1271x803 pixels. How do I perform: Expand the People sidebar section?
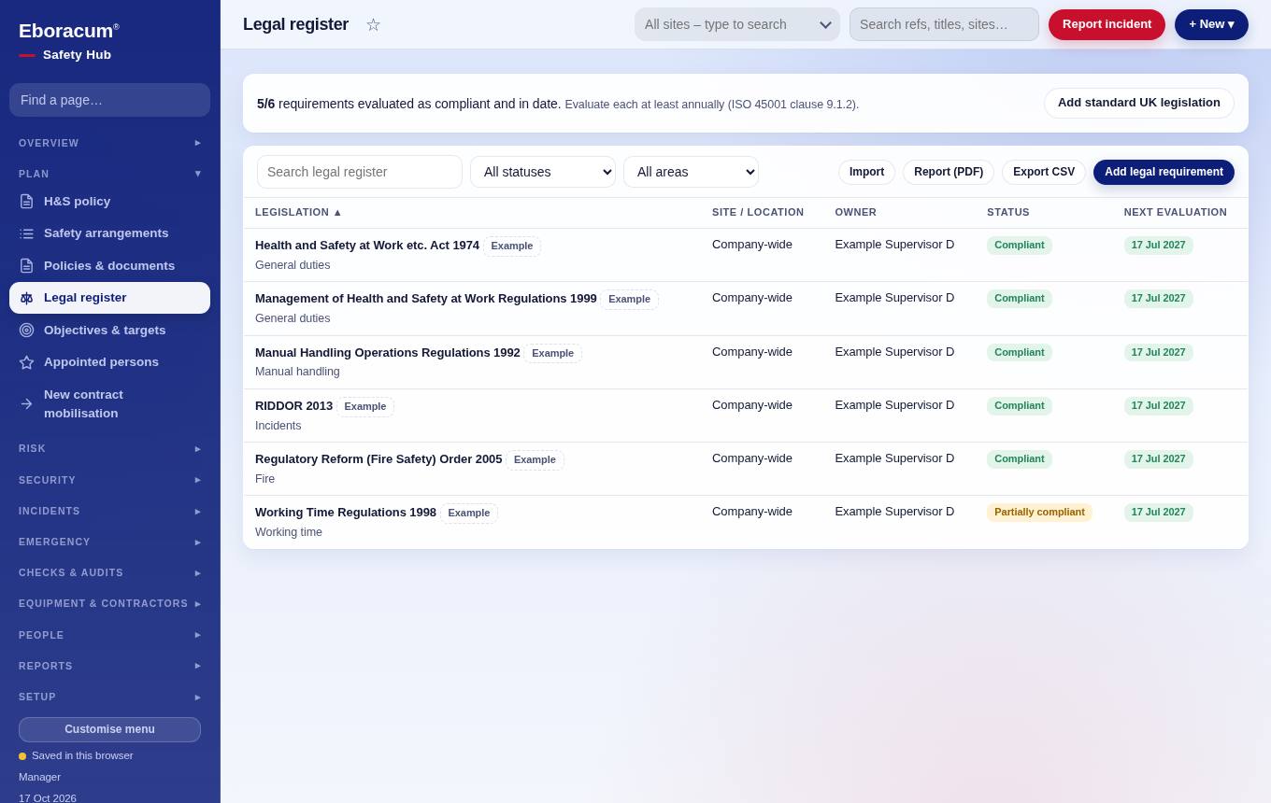point(109,635)
